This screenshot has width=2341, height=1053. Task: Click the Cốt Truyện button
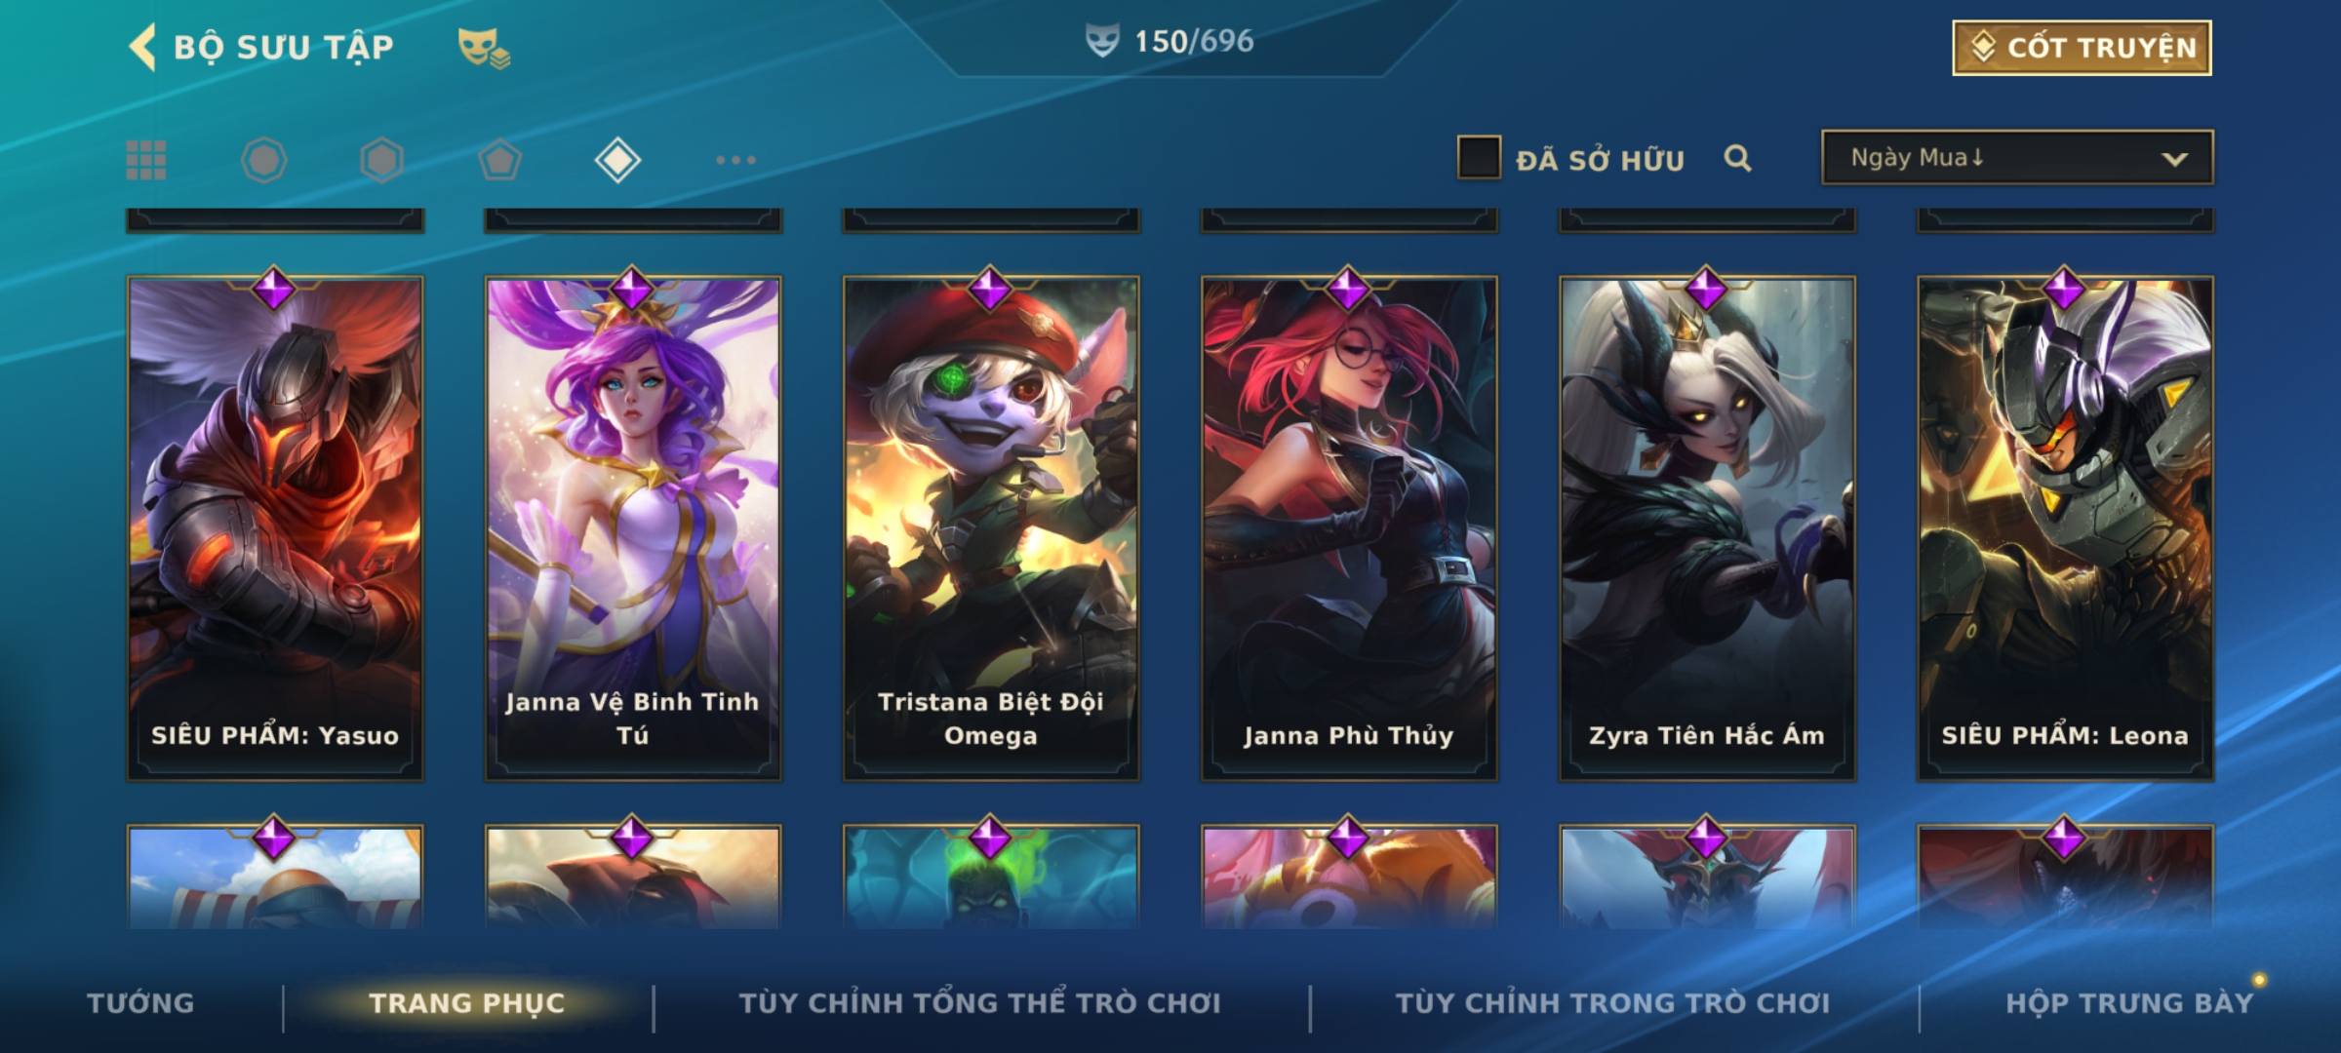click(x=2082, y=48)
